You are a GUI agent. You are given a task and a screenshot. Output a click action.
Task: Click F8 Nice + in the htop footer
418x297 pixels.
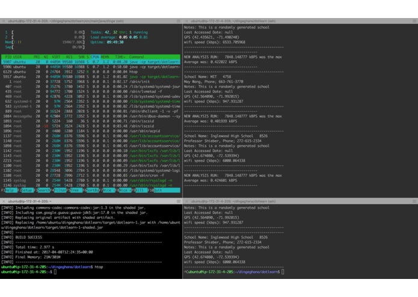click(x=123, y=190)
